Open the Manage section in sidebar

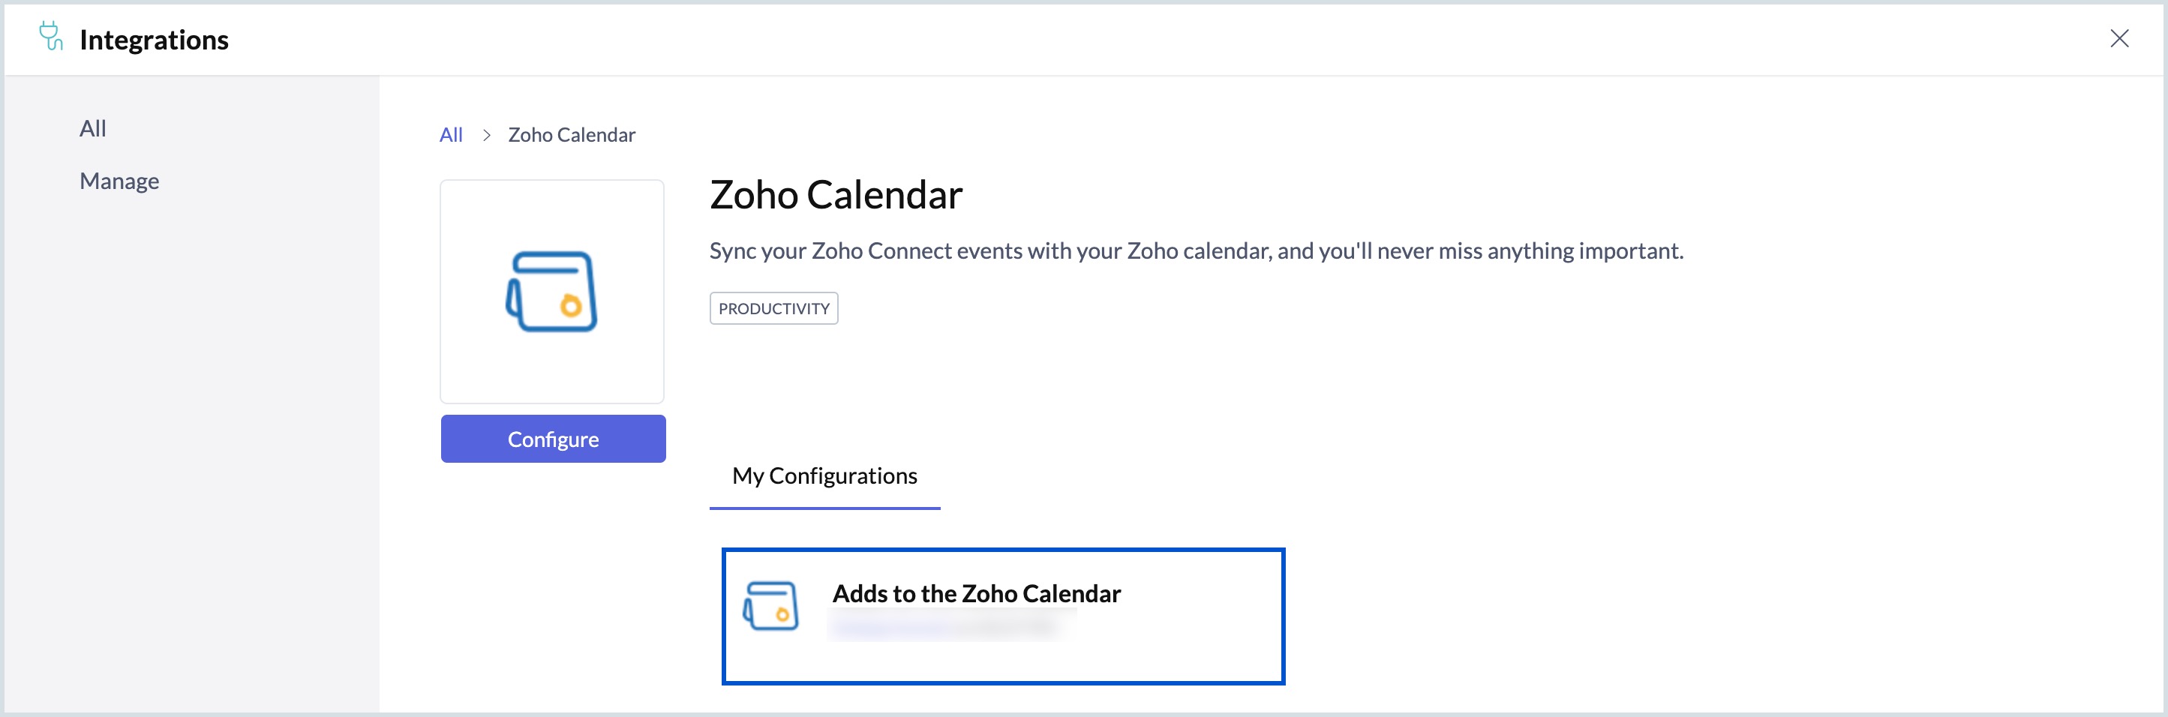coord(119,181)
